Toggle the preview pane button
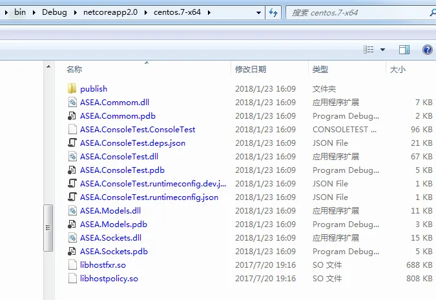 coord(404,50)
